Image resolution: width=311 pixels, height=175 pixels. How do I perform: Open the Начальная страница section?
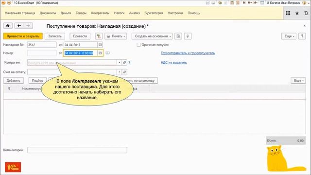point(20,13)
